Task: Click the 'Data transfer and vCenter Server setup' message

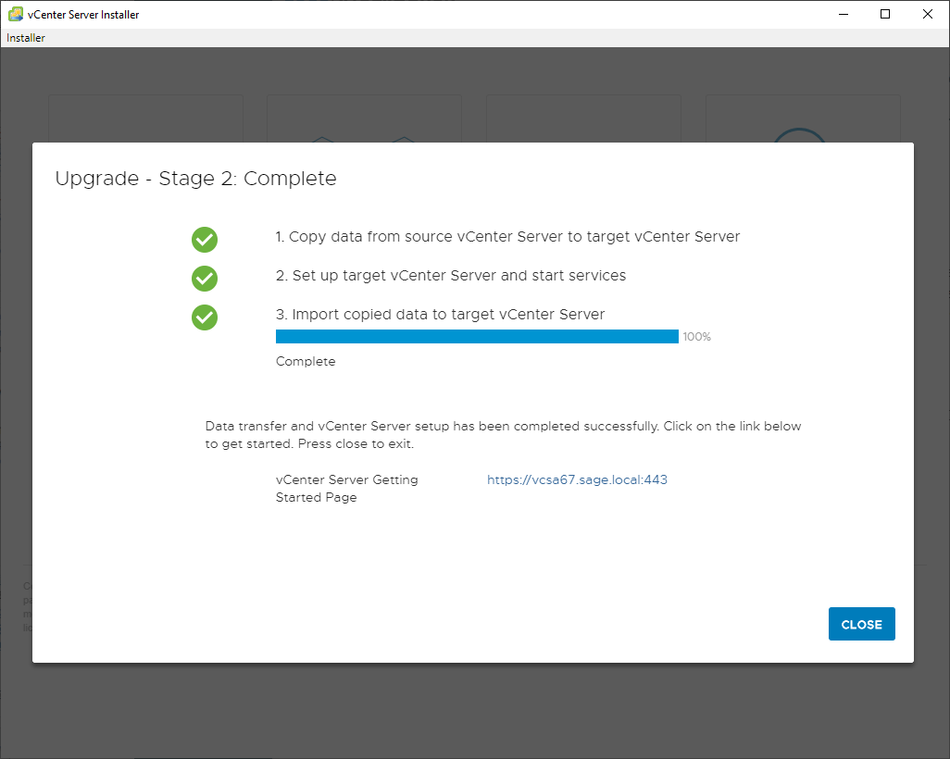Action: (x=503, y=435)
